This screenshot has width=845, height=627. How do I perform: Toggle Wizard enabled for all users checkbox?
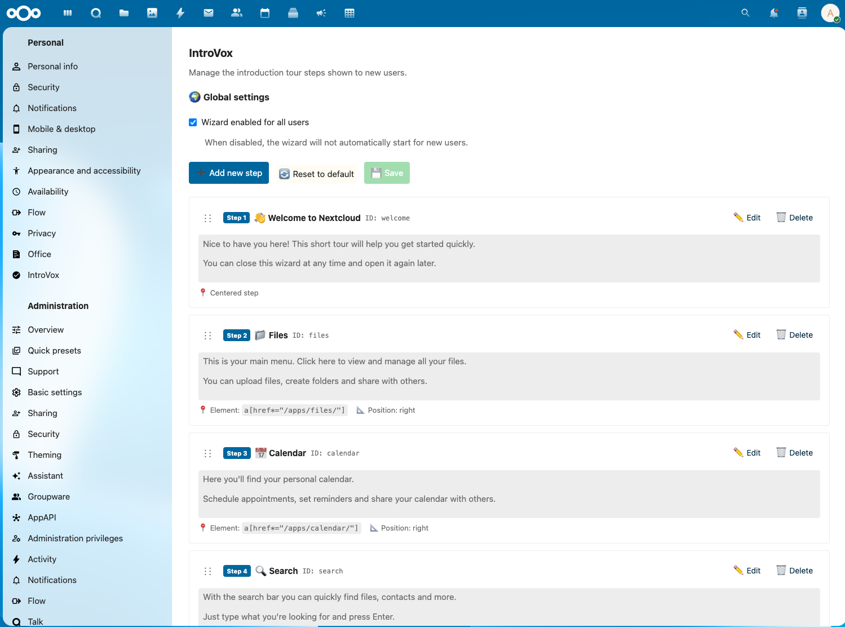(193, 122)
